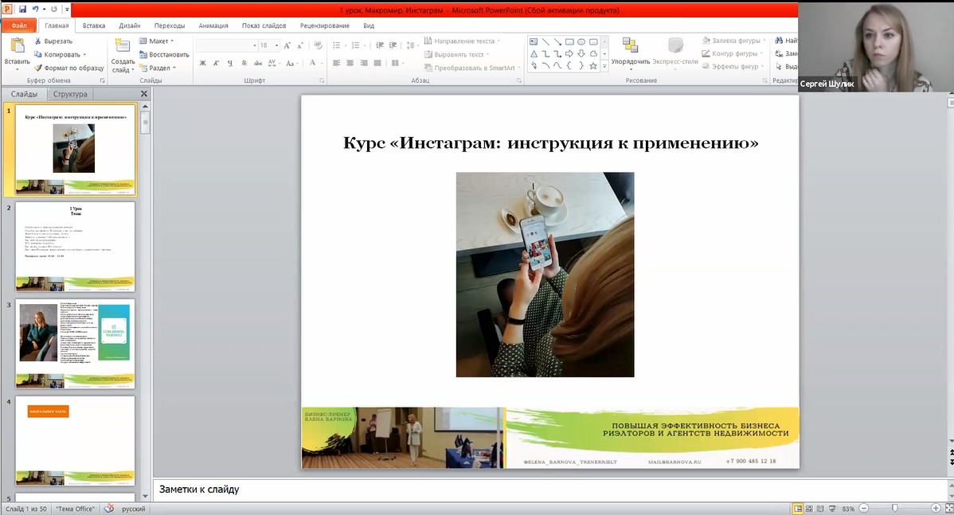
Task: Save the presentation using the floppy disk icon
Action: [22, 9]
